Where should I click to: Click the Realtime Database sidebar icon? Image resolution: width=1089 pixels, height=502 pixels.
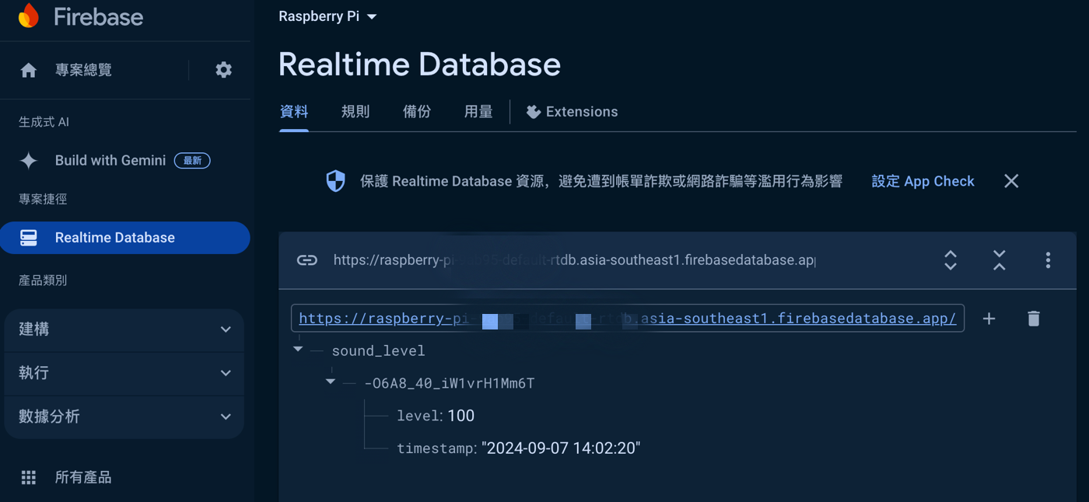tap(29, 238)
